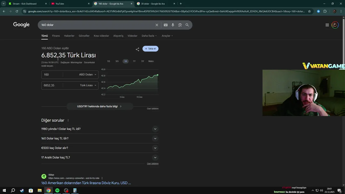345x194 pixels.
Task: Run the search using the magnifier icon
Action: [187, 25]
